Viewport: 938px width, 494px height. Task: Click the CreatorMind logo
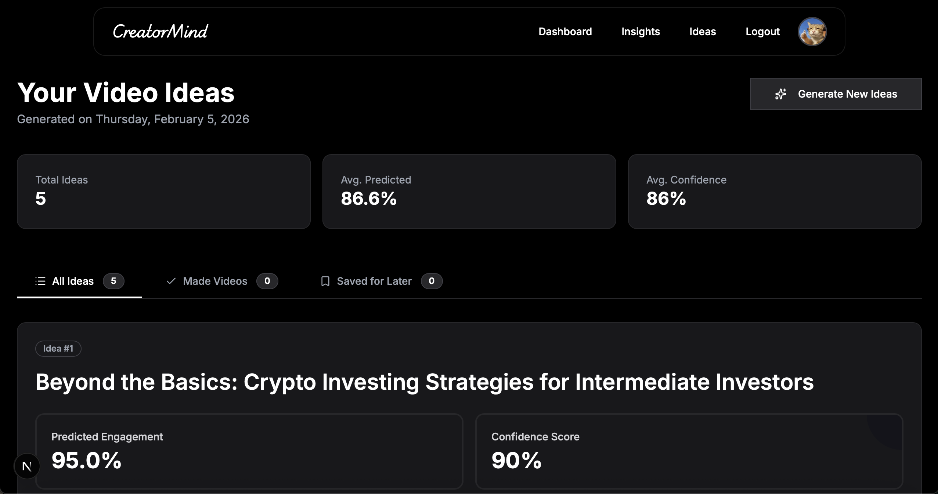point(160,32)
